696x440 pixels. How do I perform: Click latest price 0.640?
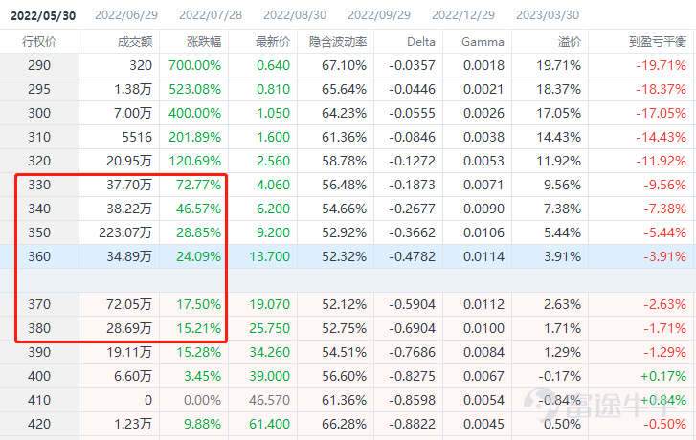[x=274, y=65]
